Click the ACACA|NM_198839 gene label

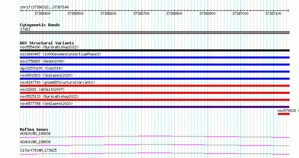click(x=35, y=142)
